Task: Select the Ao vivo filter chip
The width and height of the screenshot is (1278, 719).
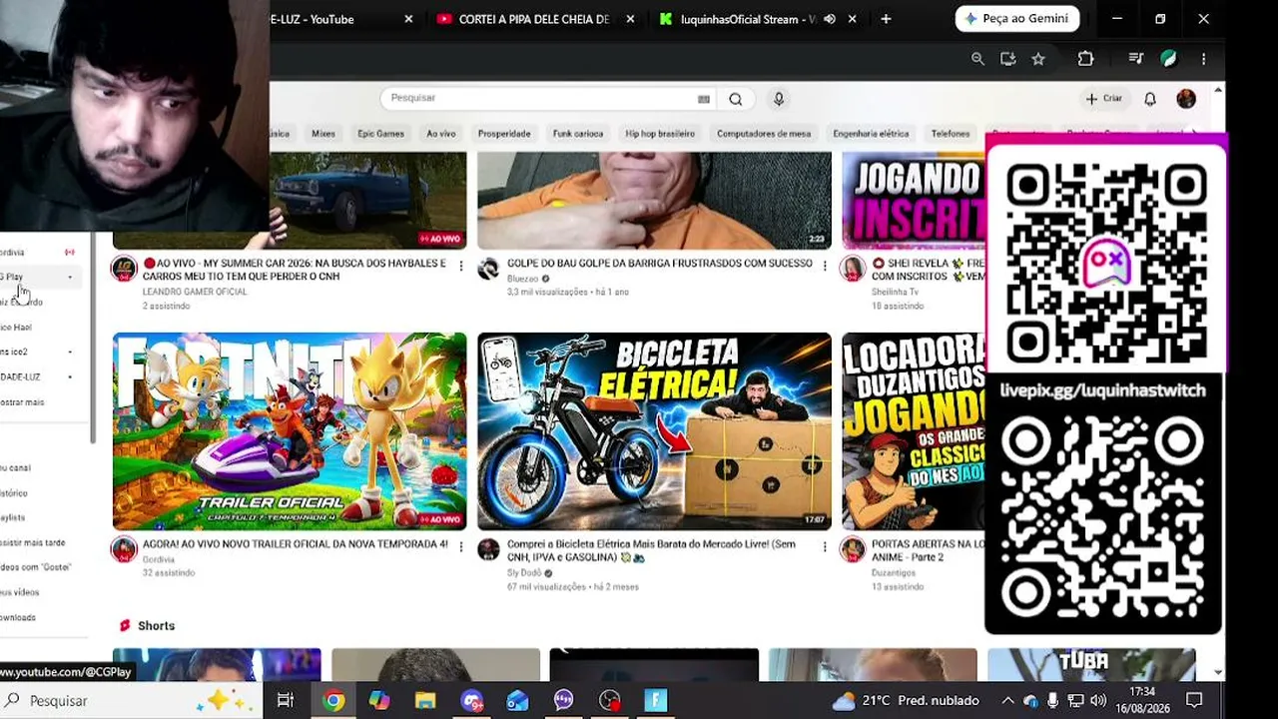Action: point(440,134)
